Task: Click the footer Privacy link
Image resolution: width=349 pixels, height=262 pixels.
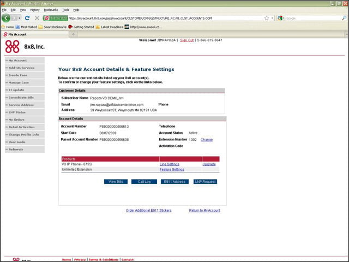Action: (80, 260)
